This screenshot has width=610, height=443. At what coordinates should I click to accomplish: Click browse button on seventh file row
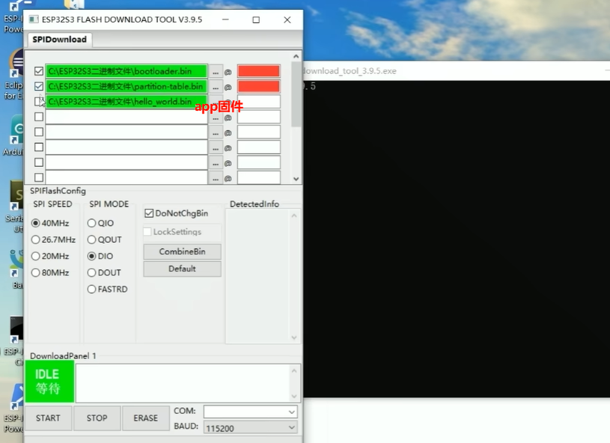tap(216, 162)
